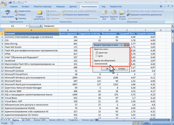Check the окна checkbox
The width and height of the screenshot is (174, 125).
97,56
